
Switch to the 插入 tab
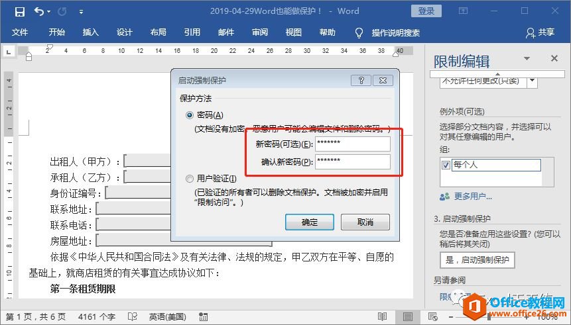point(91,32)
